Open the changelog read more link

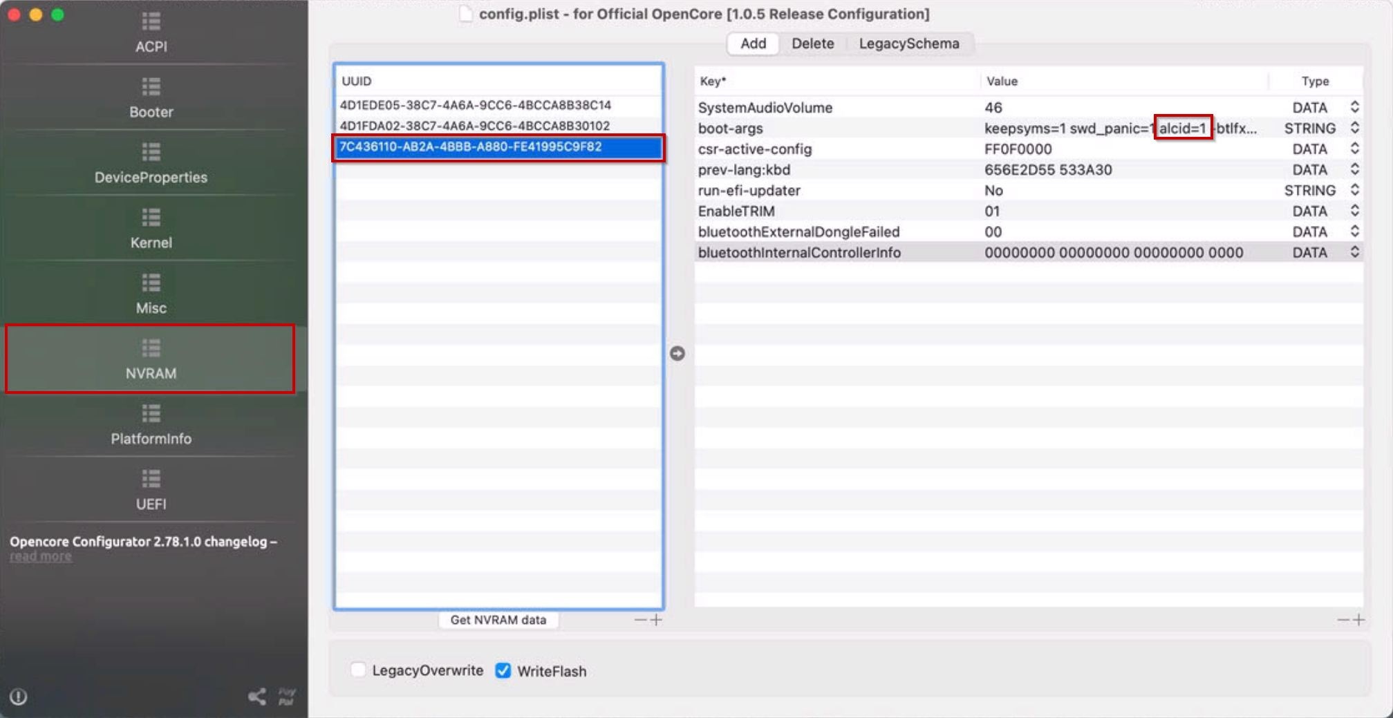click(x=41, y=556)
